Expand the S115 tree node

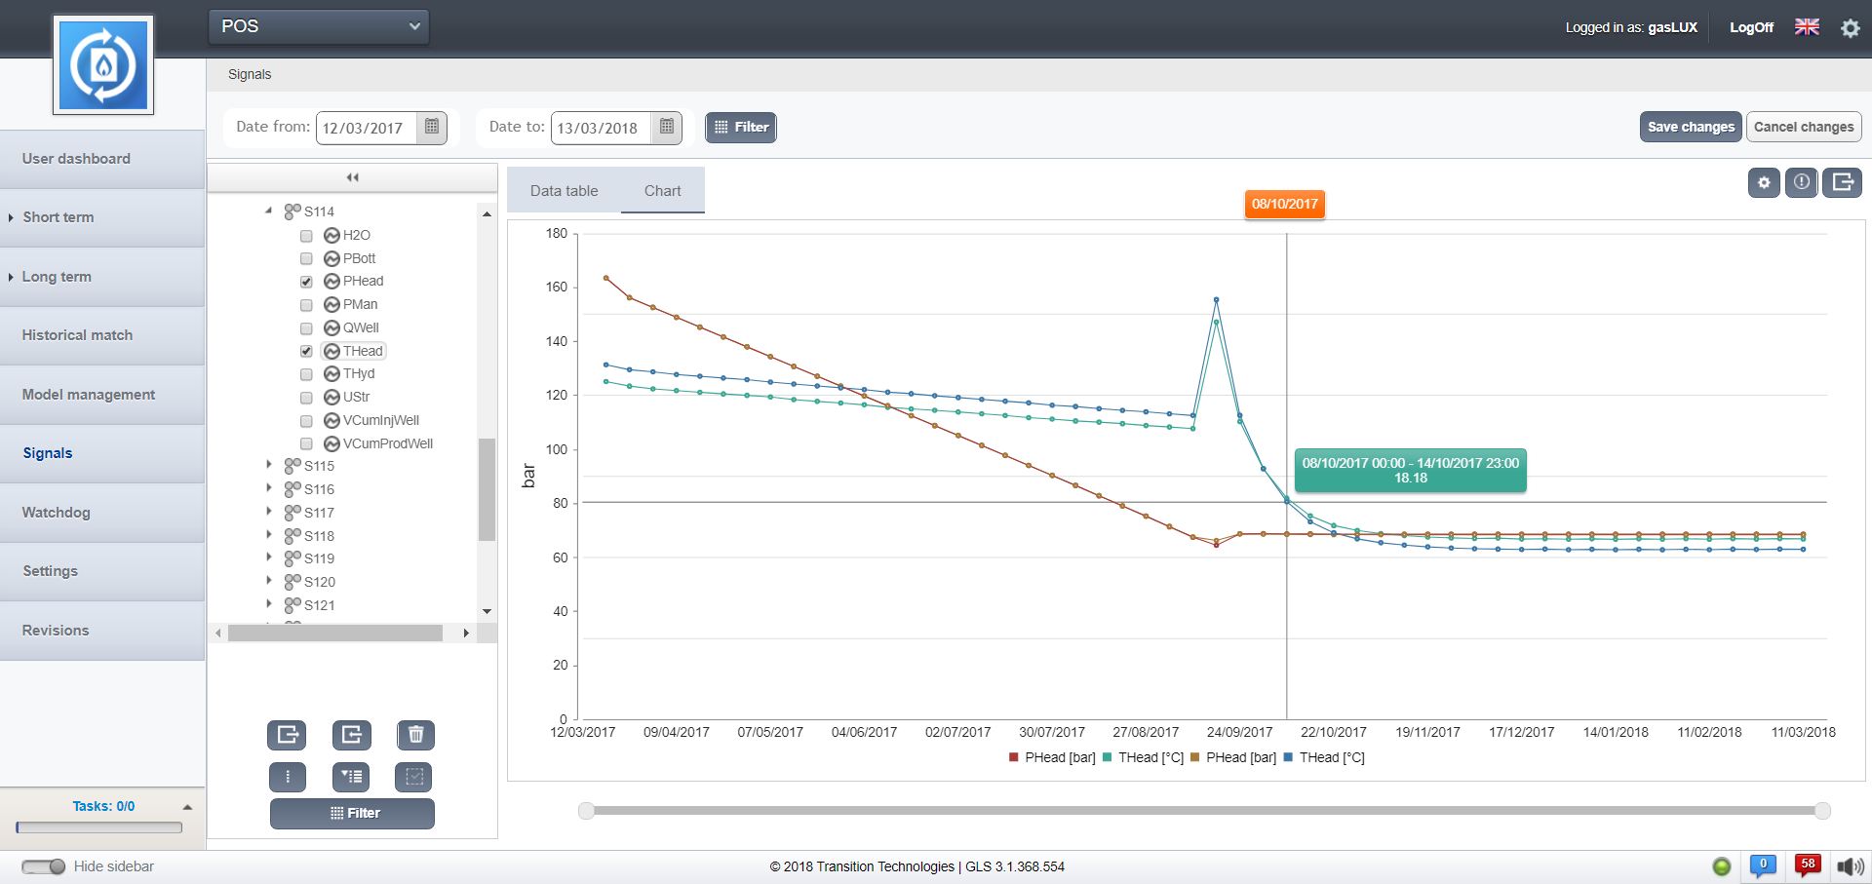[x=269, y=465]
